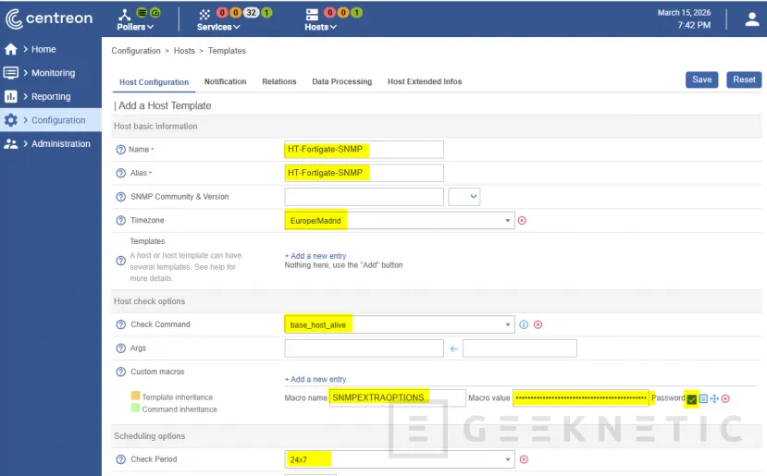Show help for the Timezone field

click(x=121, y=220)
